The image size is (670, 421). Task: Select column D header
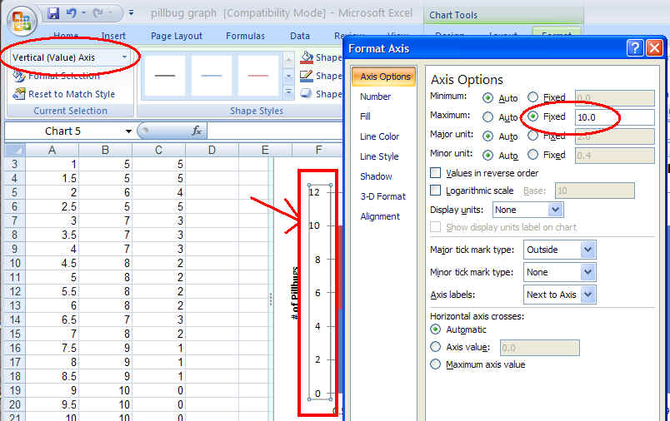(x=212, y=150)
